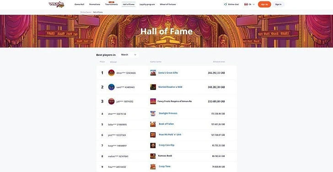The height and width of the screenshot is (172, 333).
Task: Click the Vulkan Vegas logo
Action: 56,4
